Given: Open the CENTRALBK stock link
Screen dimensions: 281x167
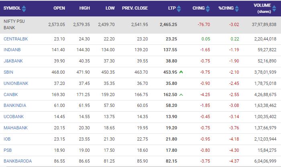Looking at the screenshot, I should click(x=16, y=38).
